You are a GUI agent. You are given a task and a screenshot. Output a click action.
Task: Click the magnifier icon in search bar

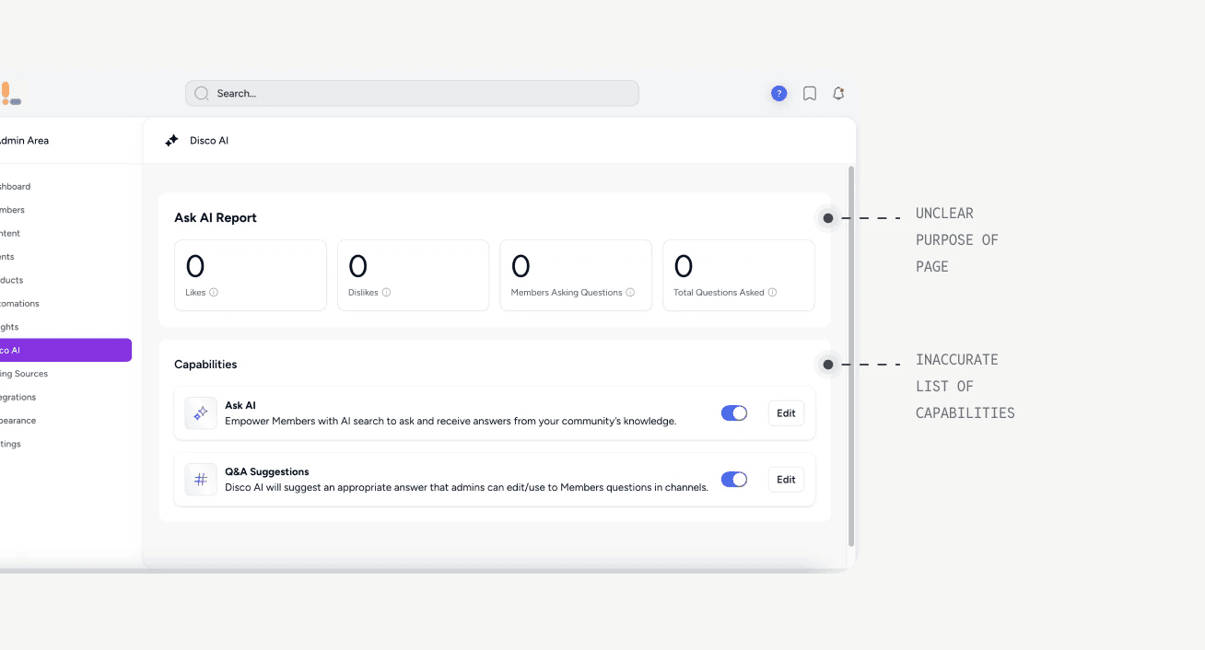click(202, 93)
